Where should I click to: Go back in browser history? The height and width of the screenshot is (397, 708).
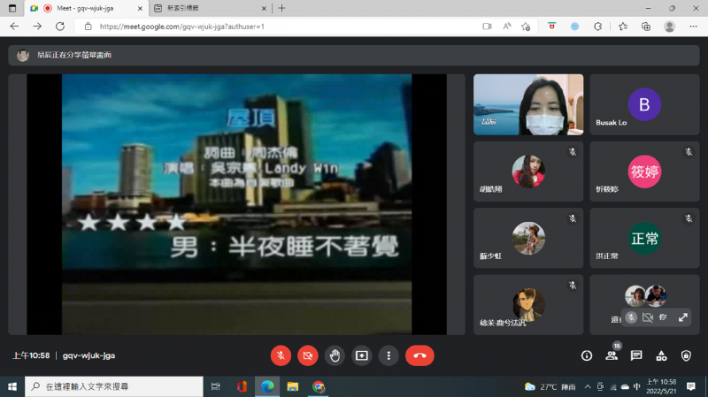tap(14, 27)
